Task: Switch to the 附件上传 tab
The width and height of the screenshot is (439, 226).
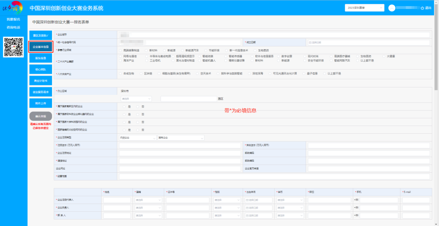Action: point(41,103)
